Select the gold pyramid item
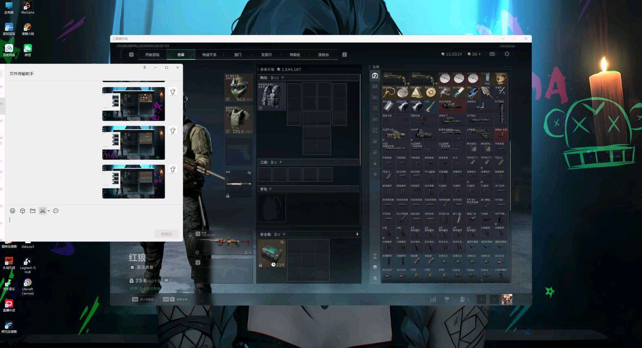 click(x=416, y=92)
